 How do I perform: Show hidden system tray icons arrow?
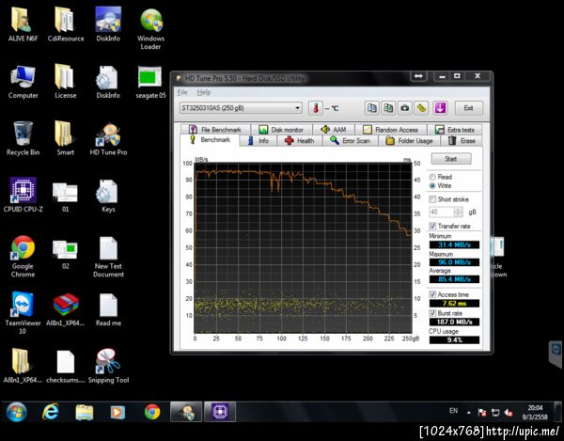[468, 413]
